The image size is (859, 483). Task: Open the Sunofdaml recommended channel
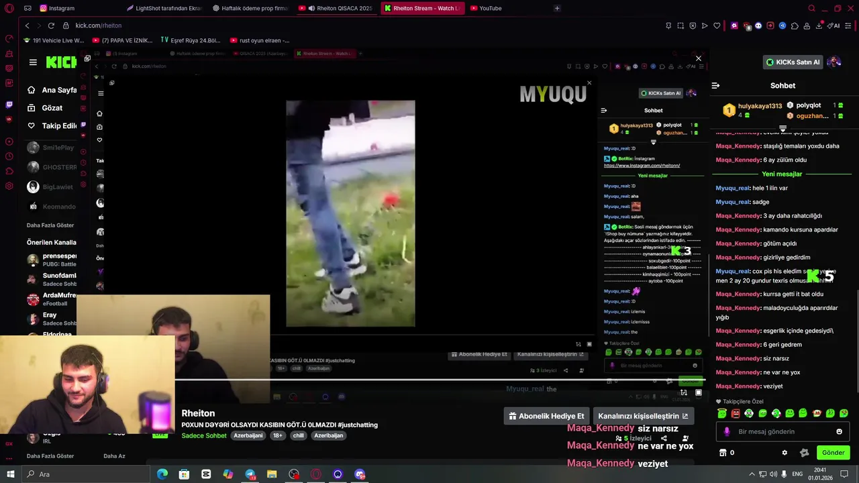(x=51, y=279)
